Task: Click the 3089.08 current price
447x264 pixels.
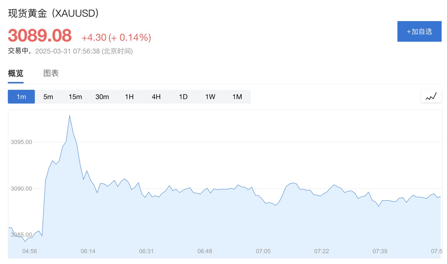Action: pos(40,35)
